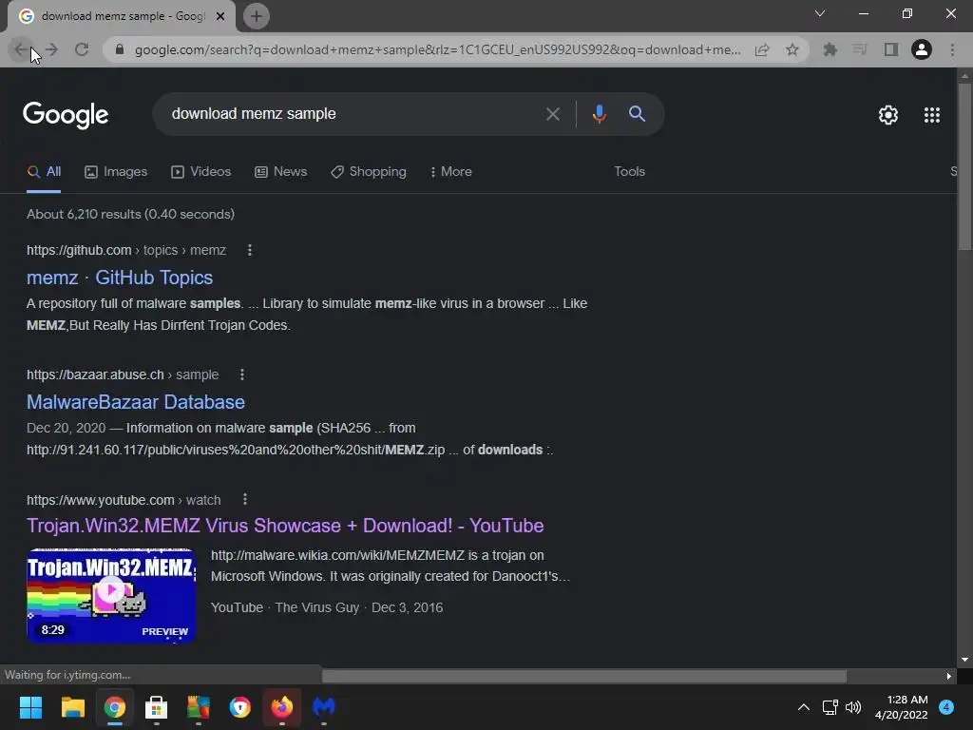This screenshot has width=973, height=730.
Task: Open the options dots for github.com result
Action: [250, 250]
